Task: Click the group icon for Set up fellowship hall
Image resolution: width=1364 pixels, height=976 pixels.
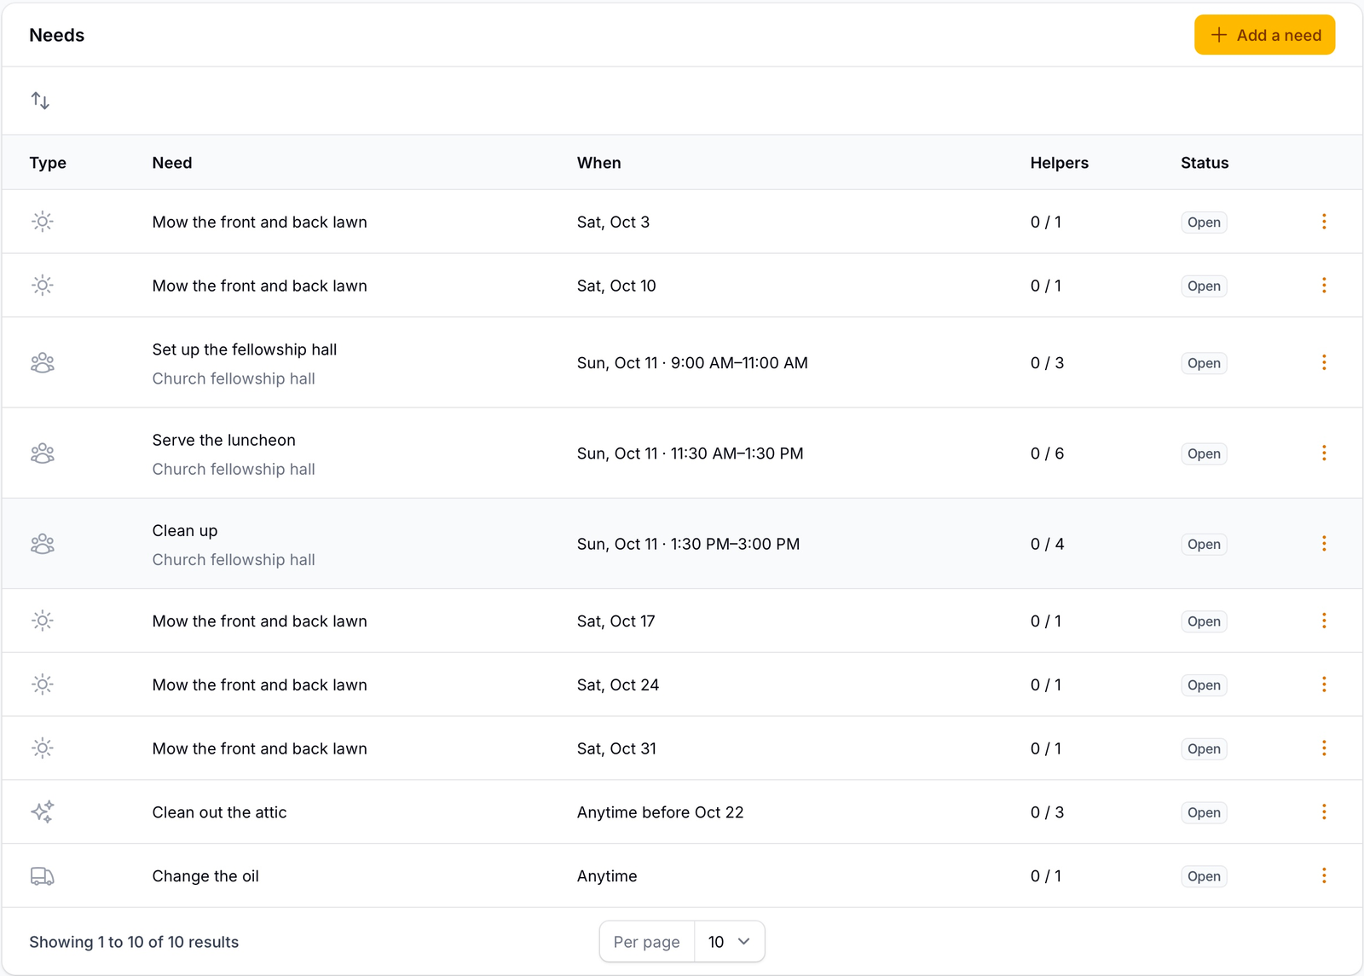Action: pyautogui.click(x=43, y=363)
